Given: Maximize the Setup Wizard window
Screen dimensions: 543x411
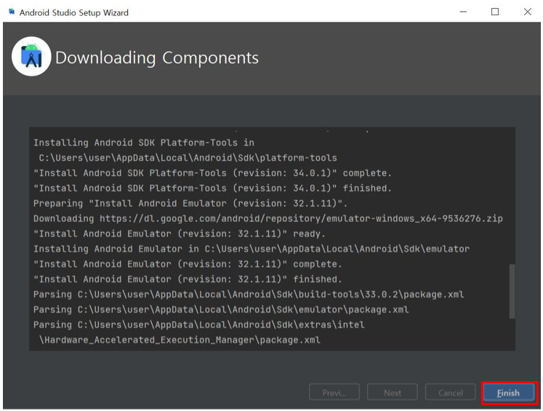Looking at the screenshot, I should click(x=495, y=12).
